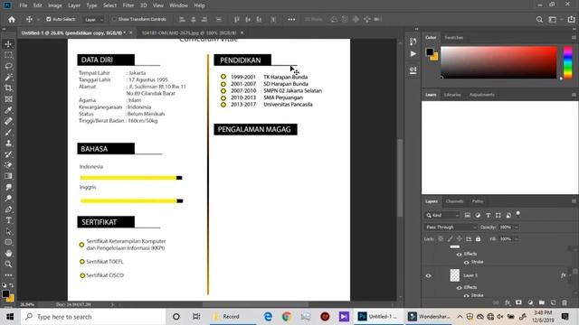Toggle layer filtering on/off switch
Image resolution: width=579 pixels, height=325 pixels.
(518, 214)
